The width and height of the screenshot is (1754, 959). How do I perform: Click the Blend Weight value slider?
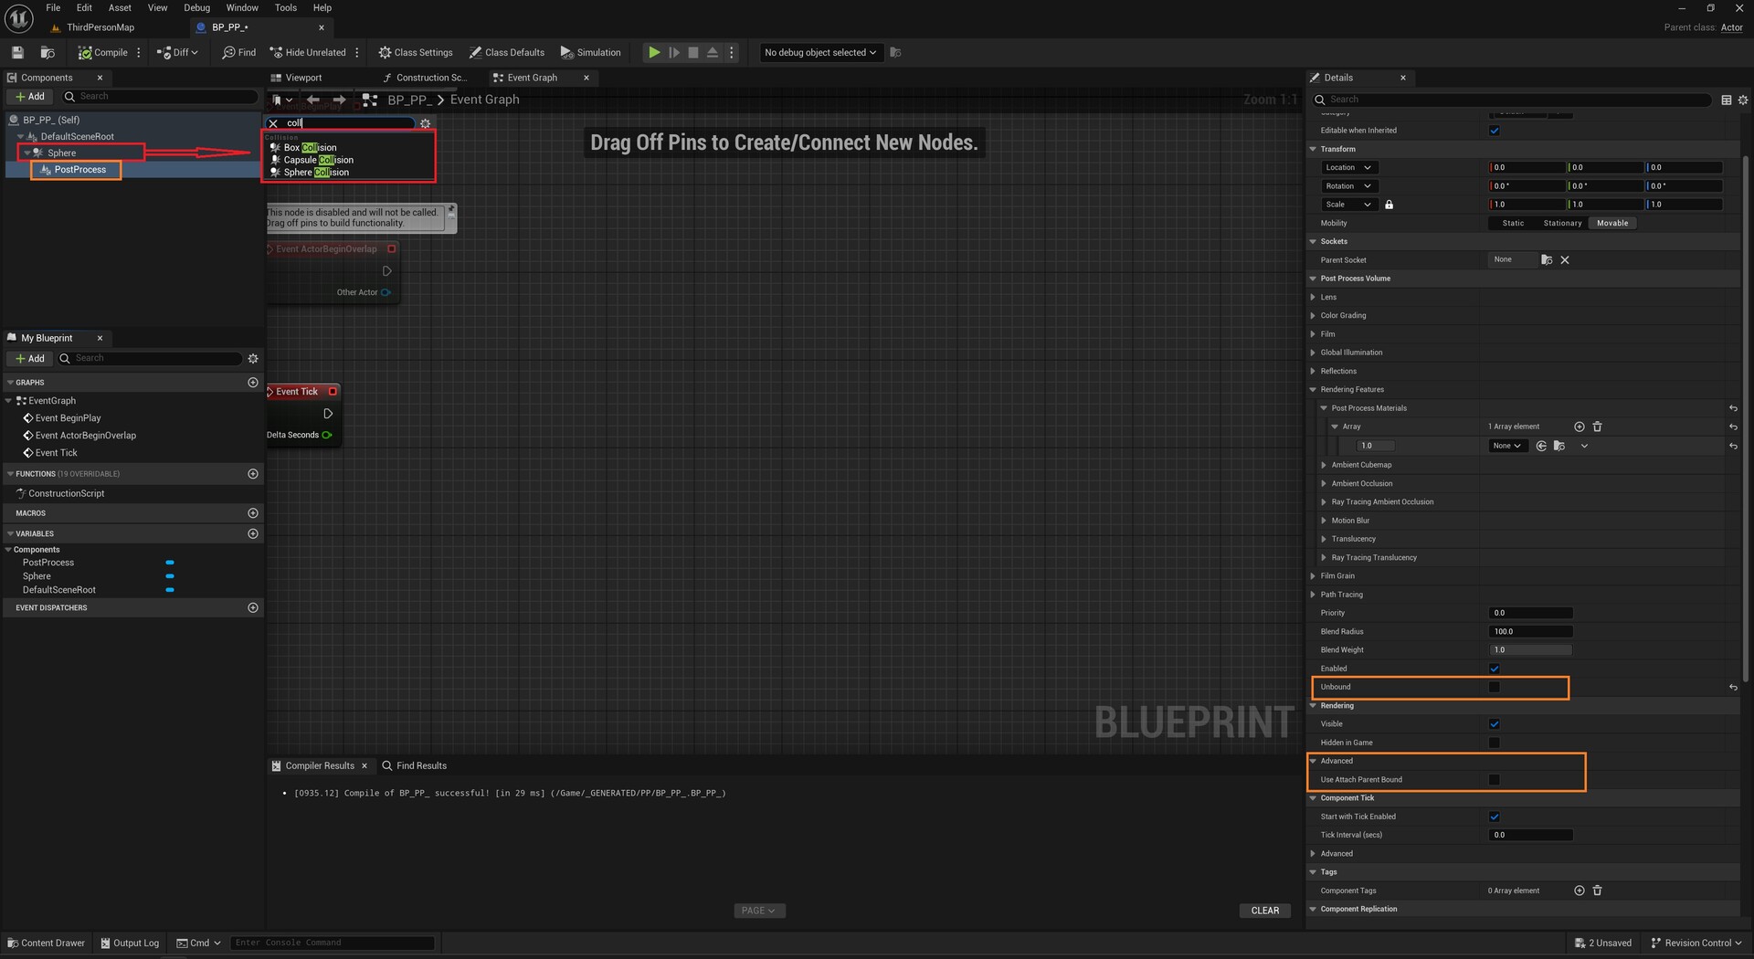tap(1531, 649)
